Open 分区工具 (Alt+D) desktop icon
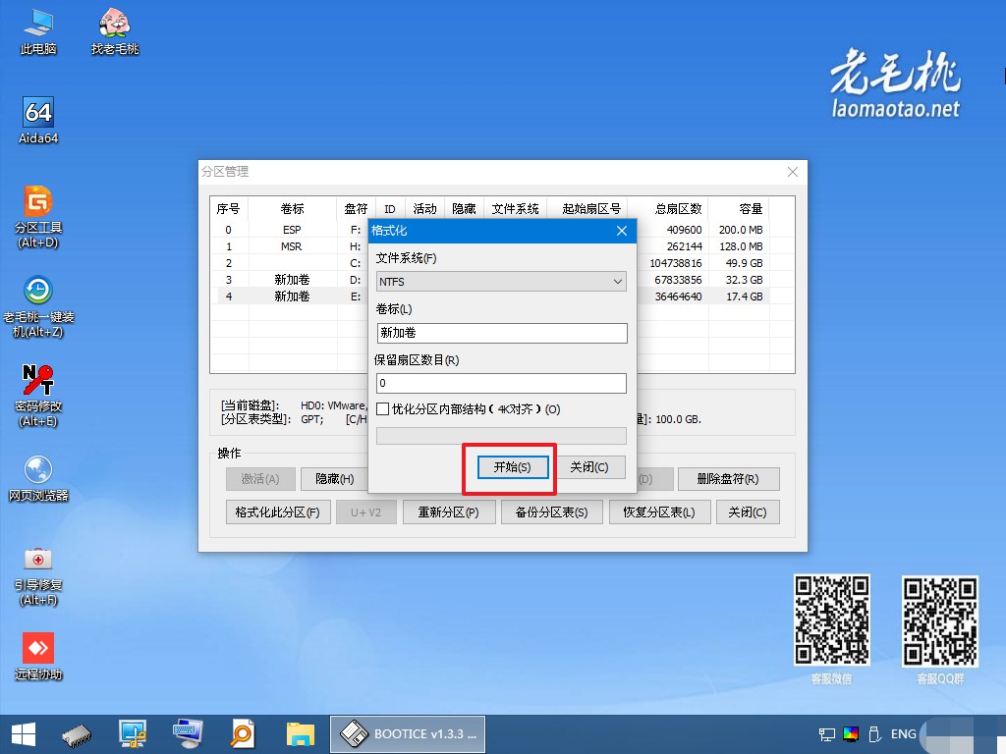The height and width of the screenshot is (754, 1006). click(x=38, y=217)
